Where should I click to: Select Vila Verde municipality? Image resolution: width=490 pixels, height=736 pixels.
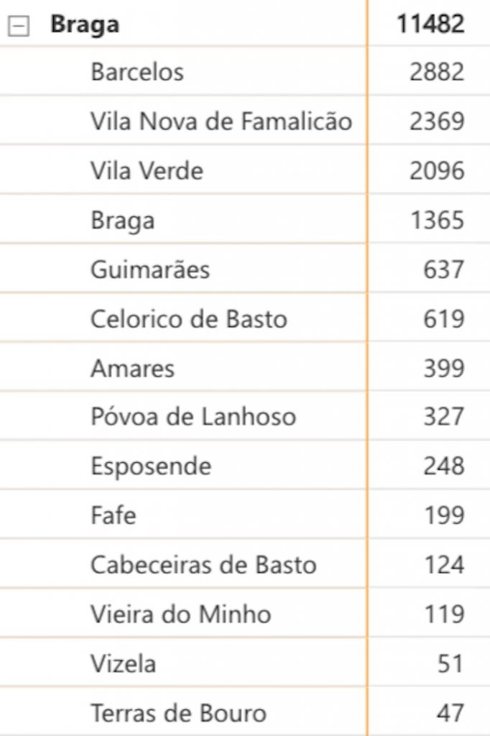click(147, 171)
